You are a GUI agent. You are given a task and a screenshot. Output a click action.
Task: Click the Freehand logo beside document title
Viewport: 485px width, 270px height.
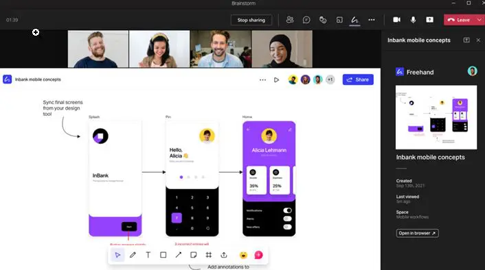[x=8, y=79]
